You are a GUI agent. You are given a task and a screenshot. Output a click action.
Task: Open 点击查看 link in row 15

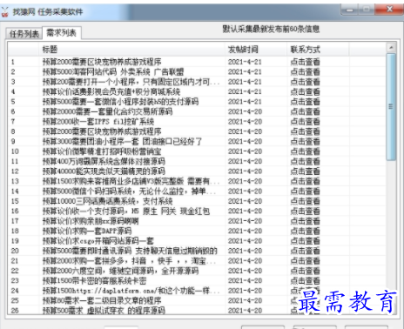point(305,201)
